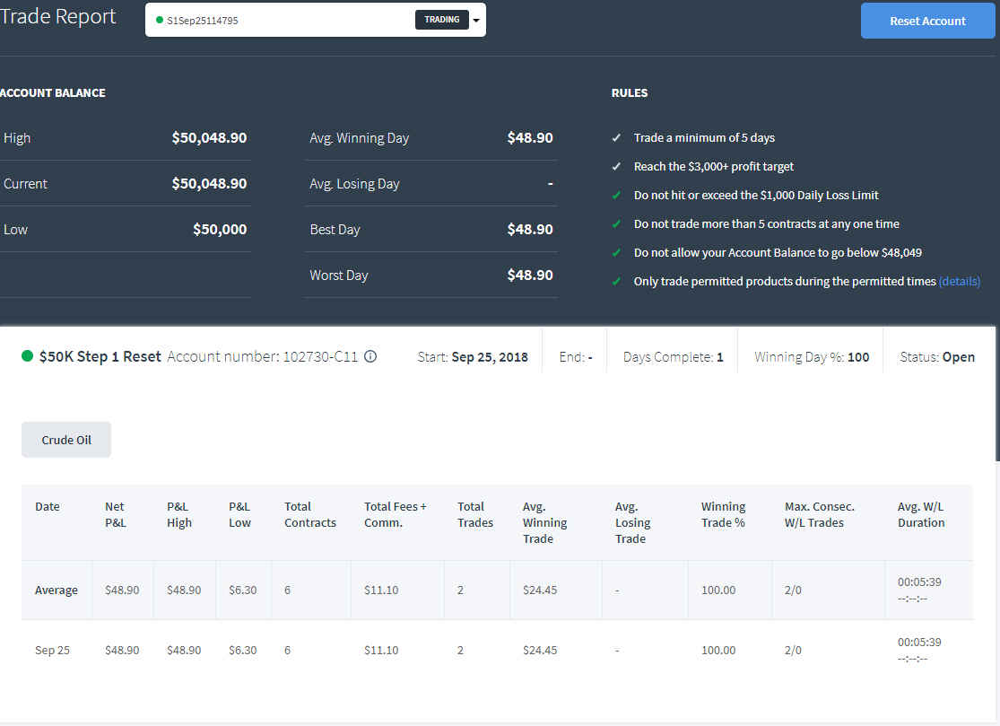
Task: Click the Total Trades column header
Action: click(x=475, y=514)
